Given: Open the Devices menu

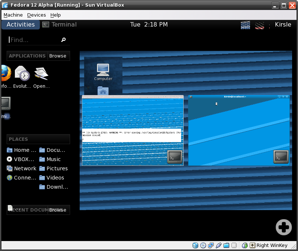Looking at the screenshot, I should (x=37, y=15).
